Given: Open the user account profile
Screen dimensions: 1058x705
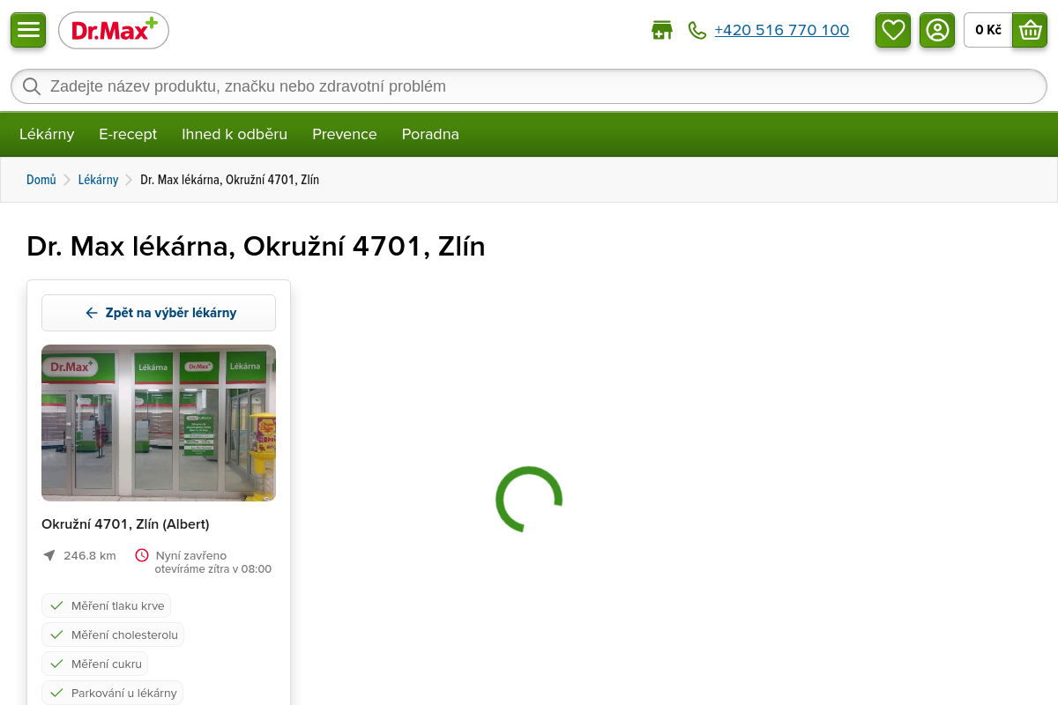Looking at the screenshot, I should (x=937, y=30).
